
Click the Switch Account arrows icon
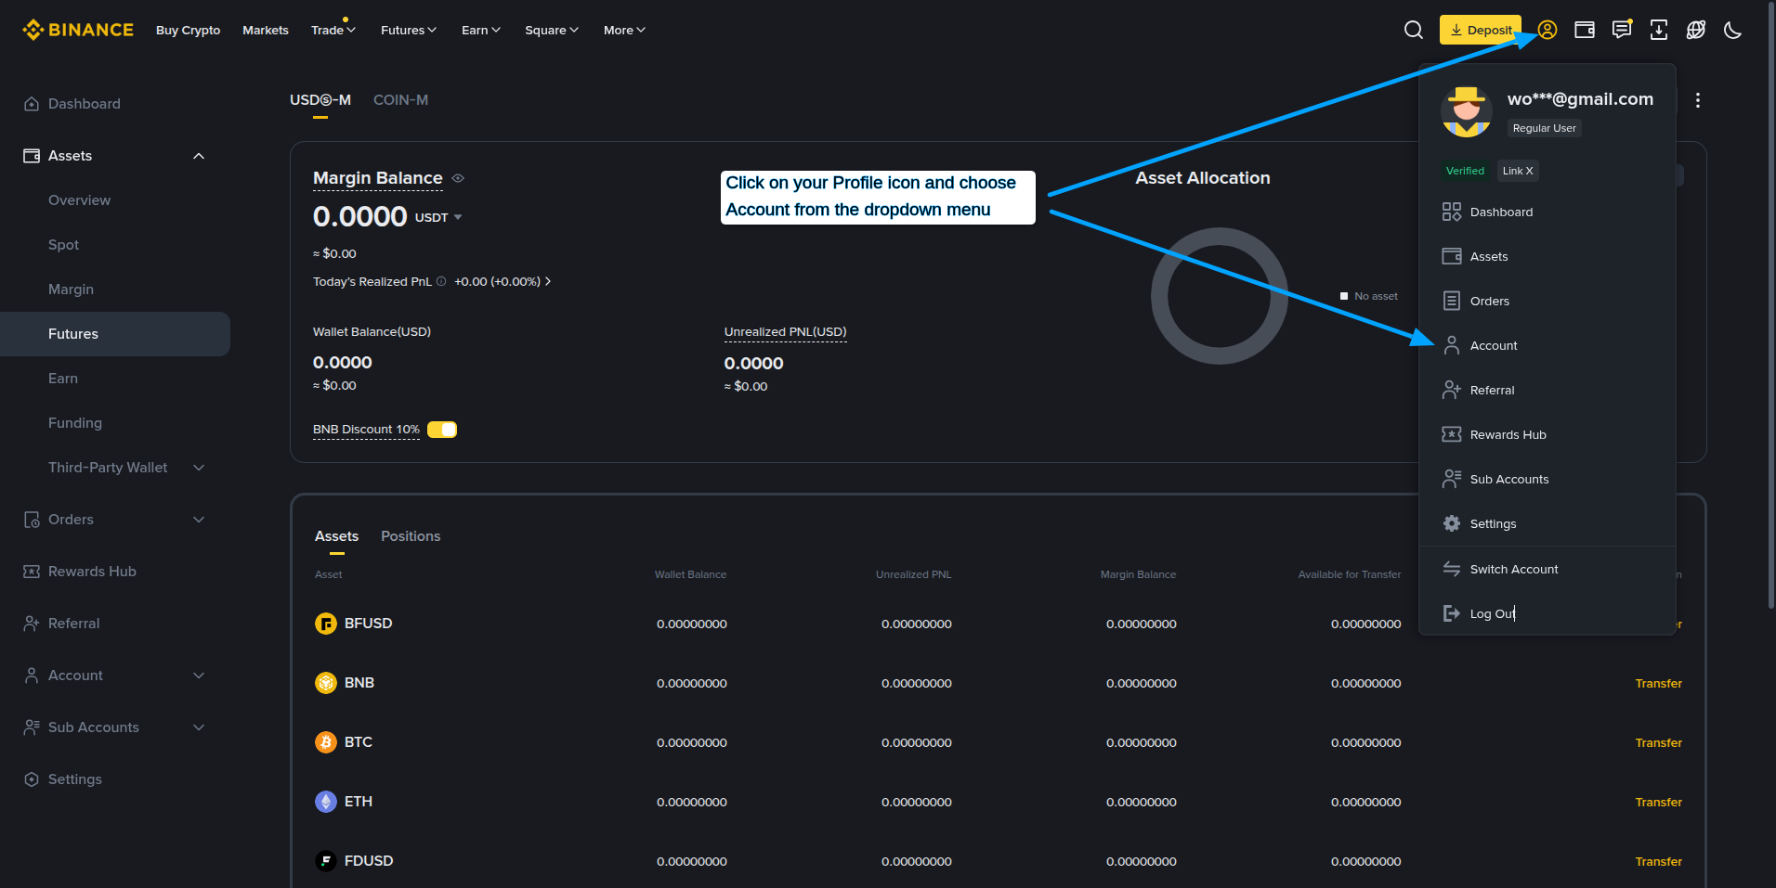pos(1452,569)
